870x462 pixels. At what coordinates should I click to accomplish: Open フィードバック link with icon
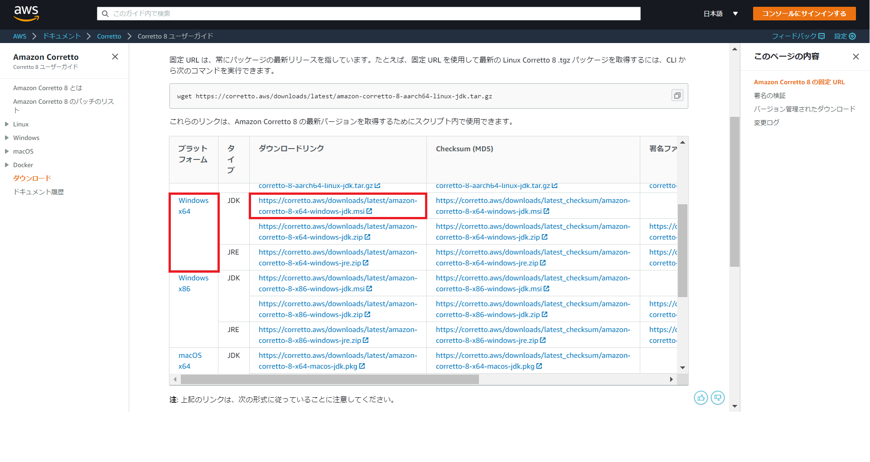798,36
